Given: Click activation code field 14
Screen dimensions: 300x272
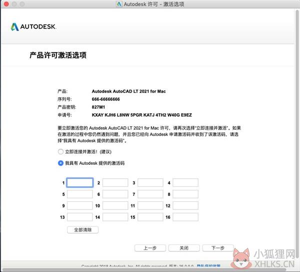Looking at the screenshot, I should point(115,217).
